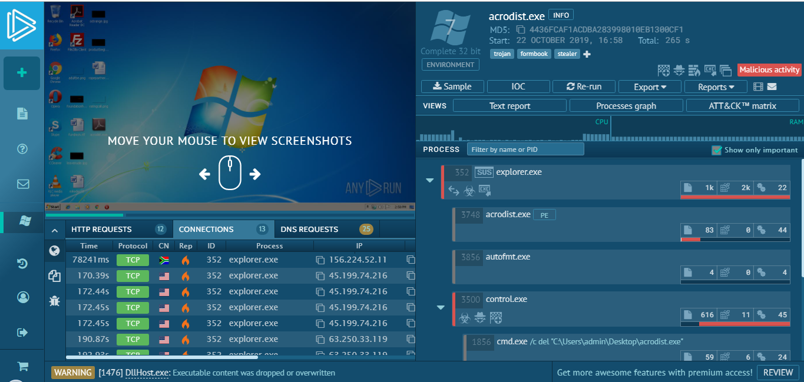
Task: Click the ENVIRONMENT button
Action: pyautogui.click(x=450, y=65)
